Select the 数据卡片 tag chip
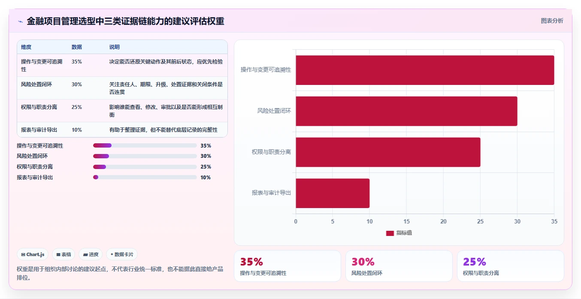The width and height of the screenshot is (581, 299). [122, 254]
